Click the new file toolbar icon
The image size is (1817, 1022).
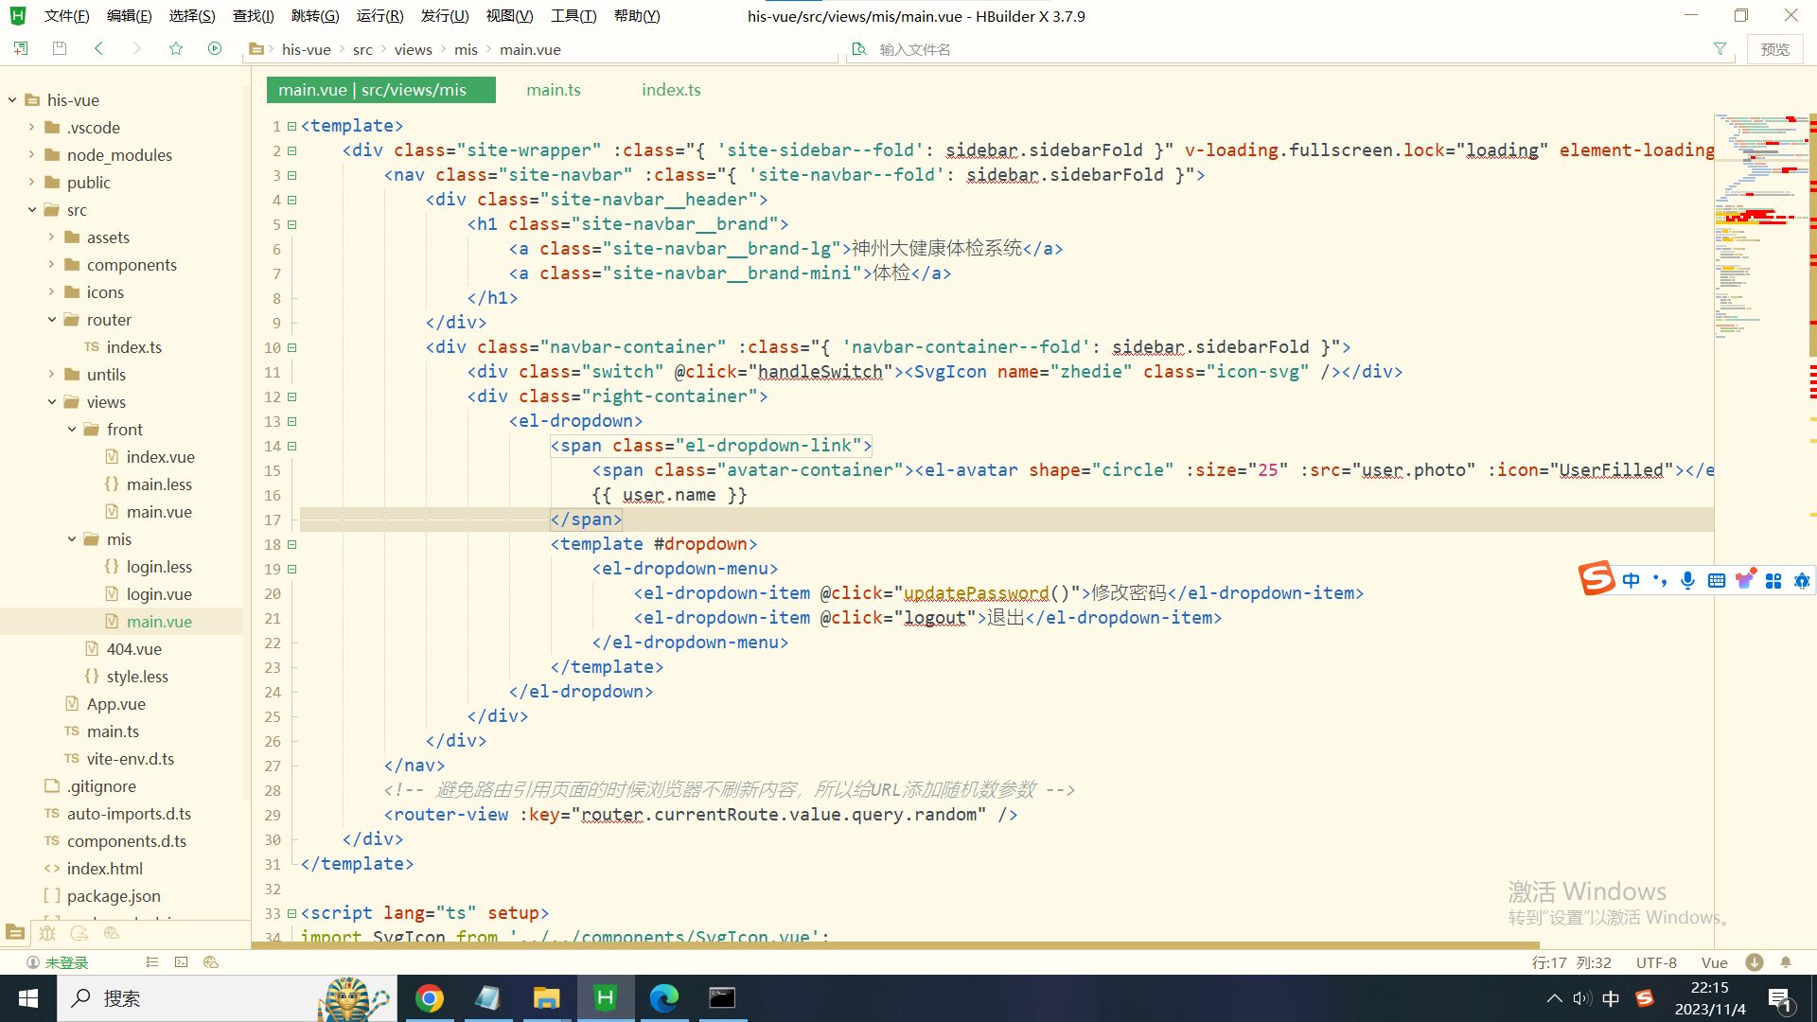(21, 48)
